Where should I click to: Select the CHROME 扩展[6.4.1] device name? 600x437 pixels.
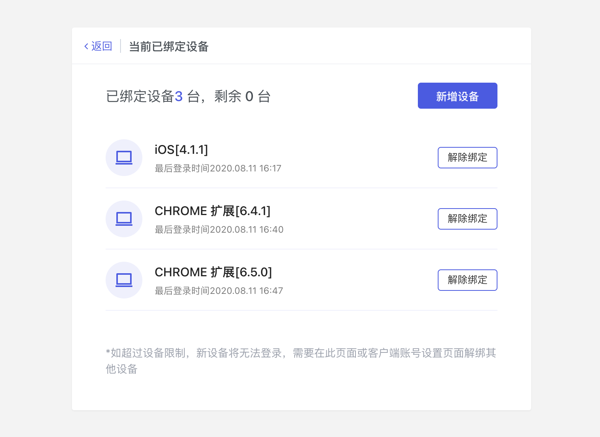[x=212, y=211]
